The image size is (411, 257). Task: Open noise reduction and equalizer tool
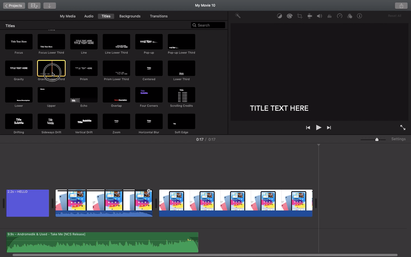click(330, 16)
